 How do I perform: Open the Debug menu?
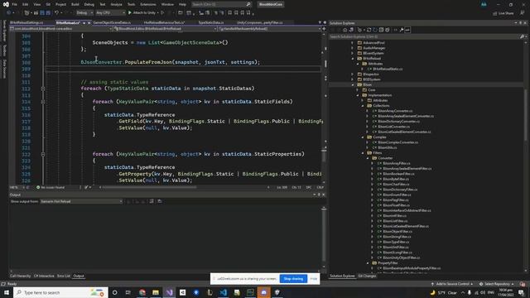click(x=89, y=4)
